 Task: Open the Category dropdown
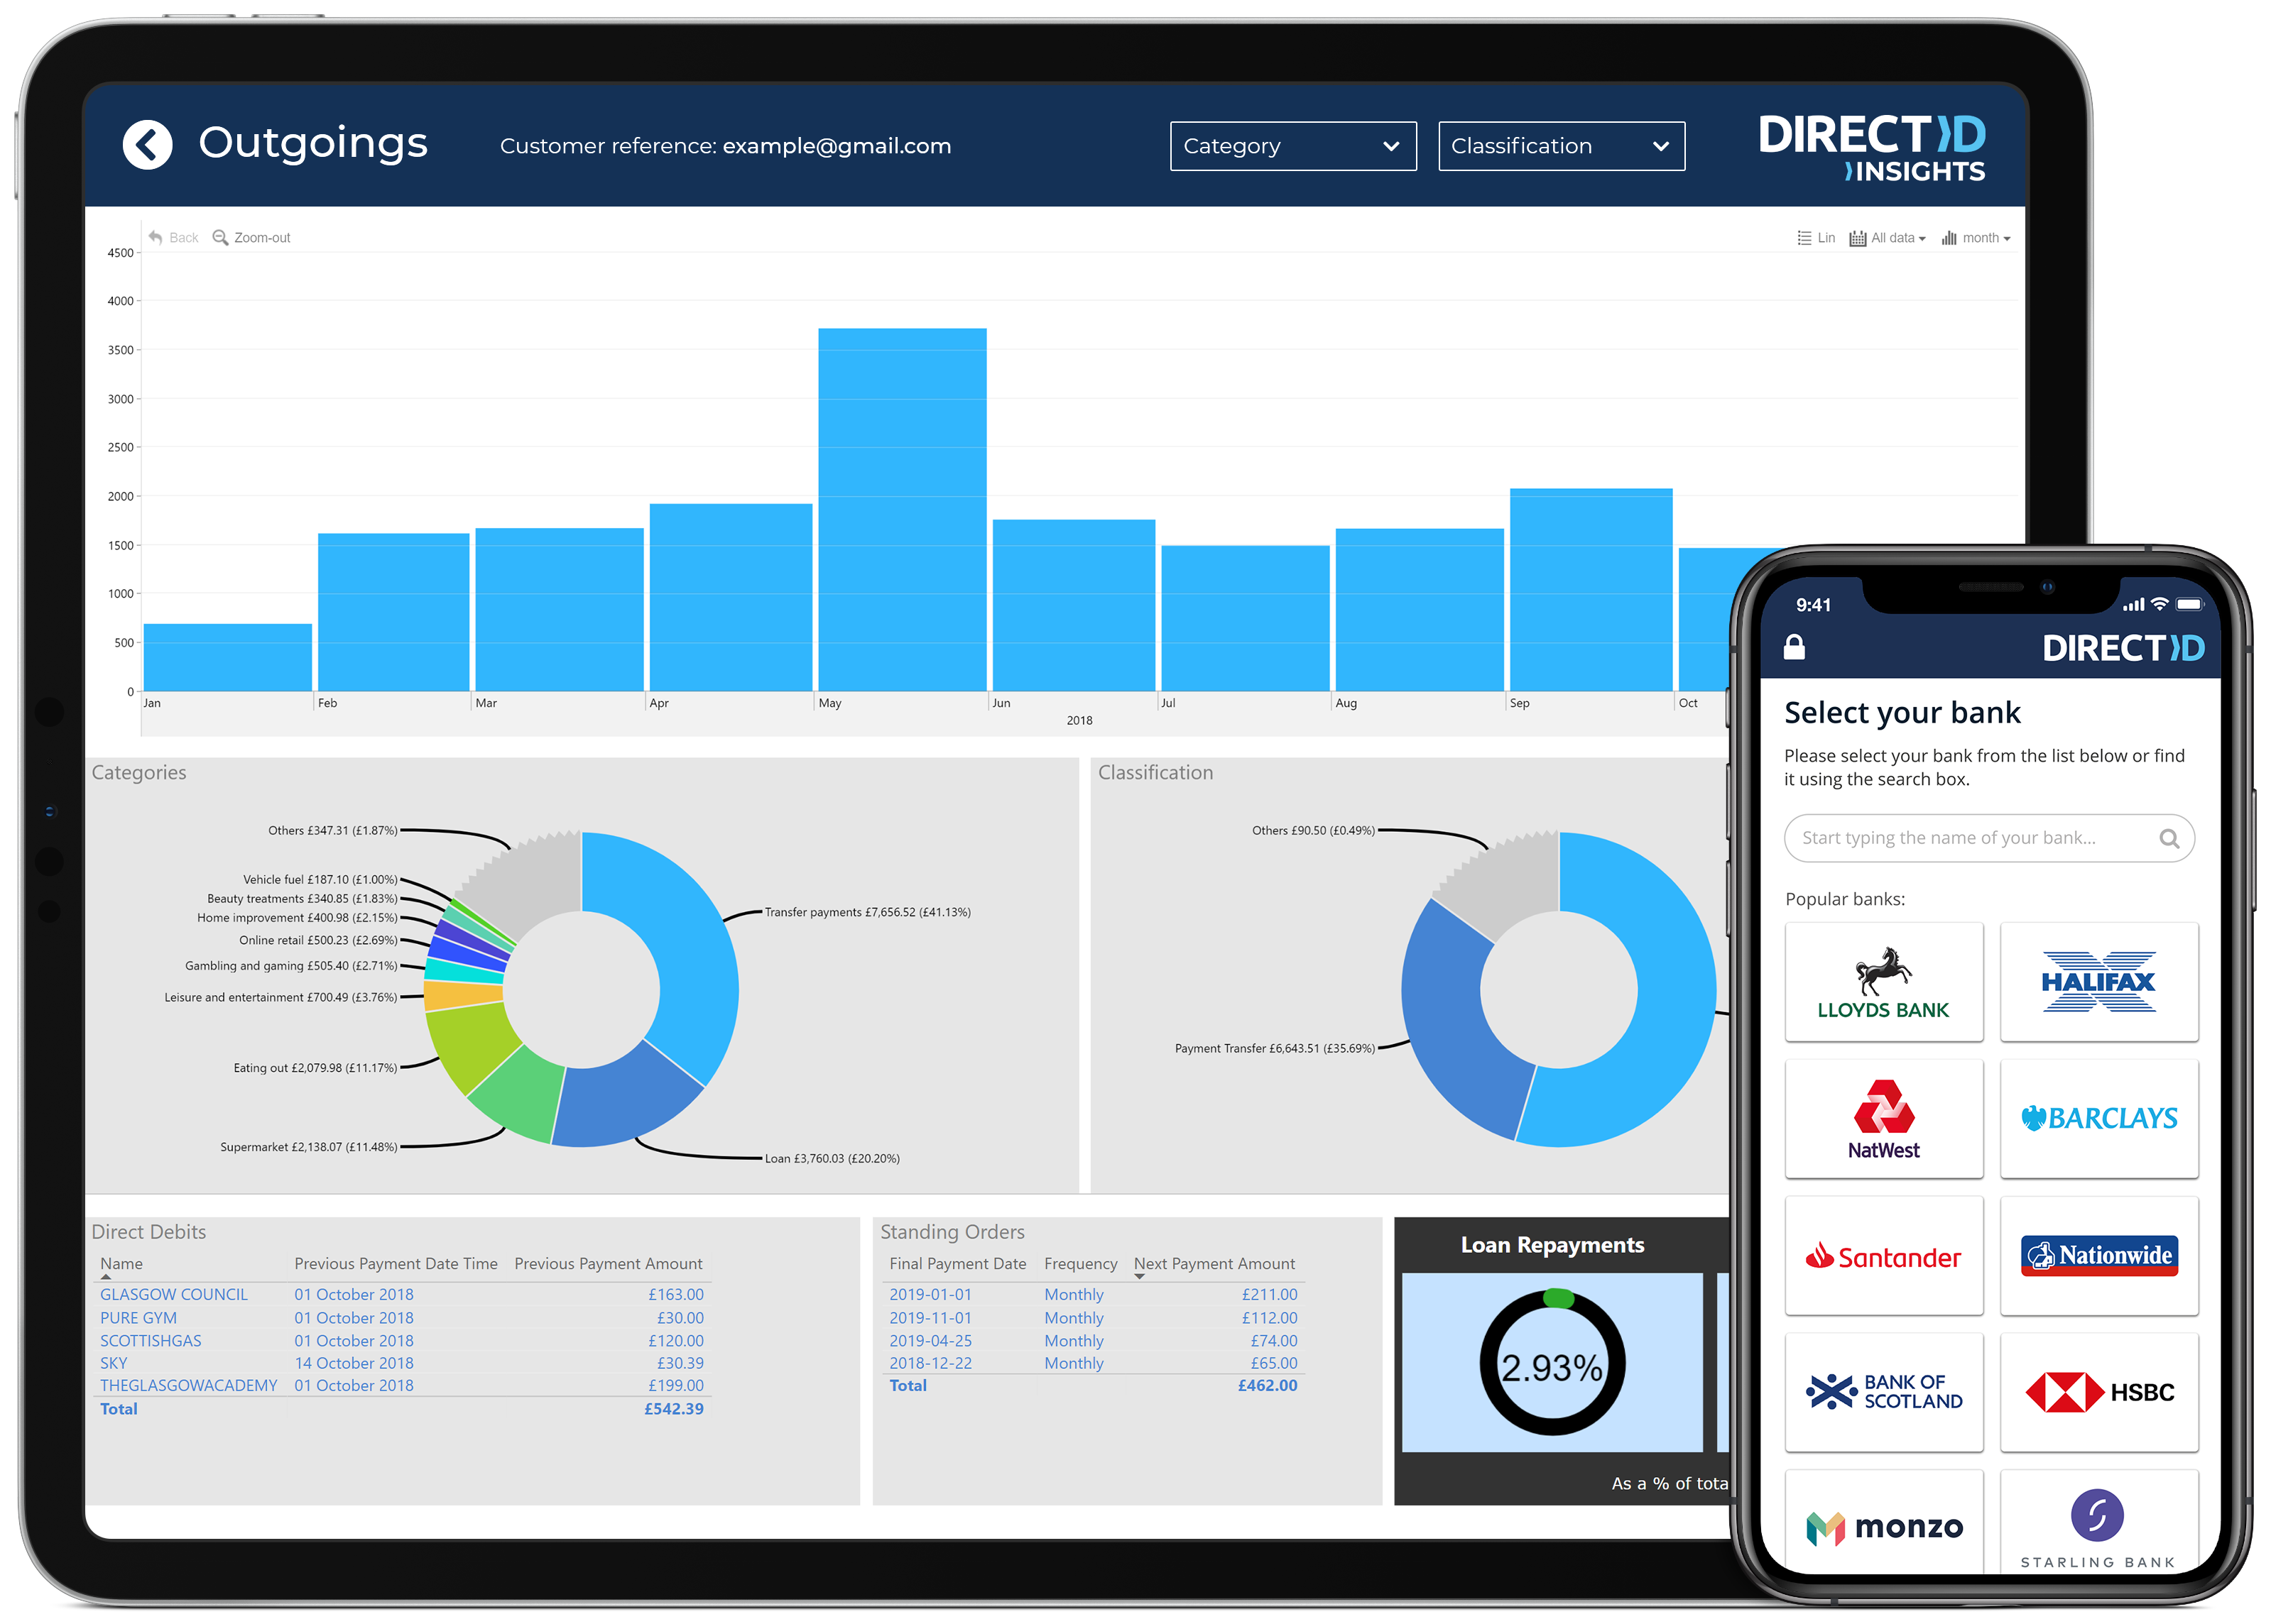click(x=1292, y=146)
